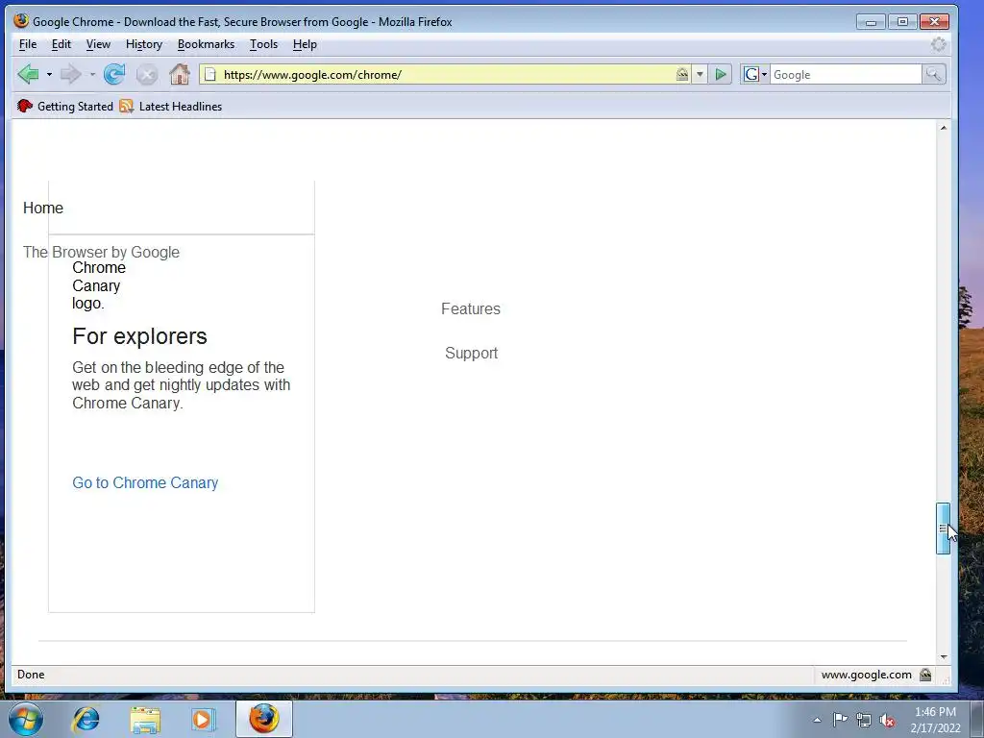Viewport: 984px width, 738px height.
Task: Open Windows Explorer from the taskbar
Action: click(x=145, y=719)
